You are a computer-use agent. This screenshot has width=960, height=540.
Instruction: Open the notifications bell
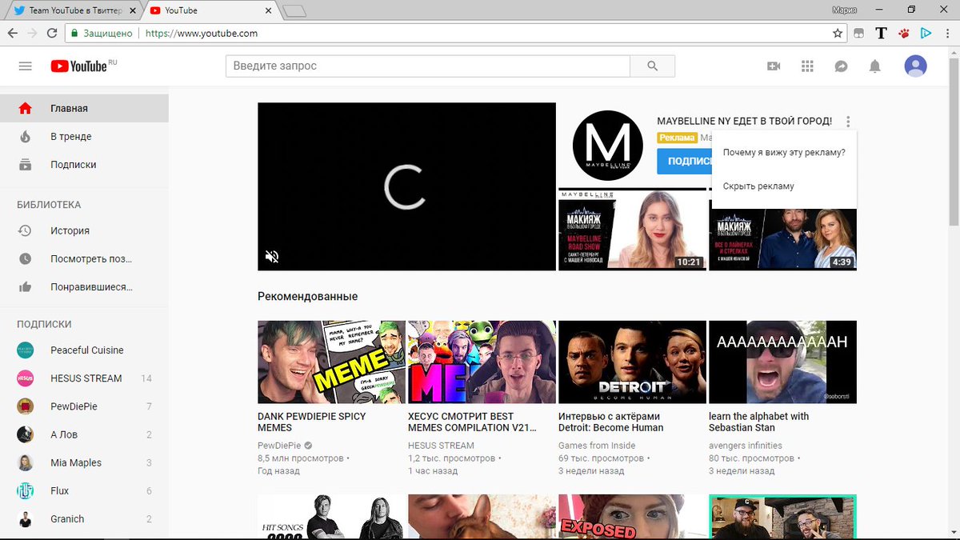pos(875,66)
